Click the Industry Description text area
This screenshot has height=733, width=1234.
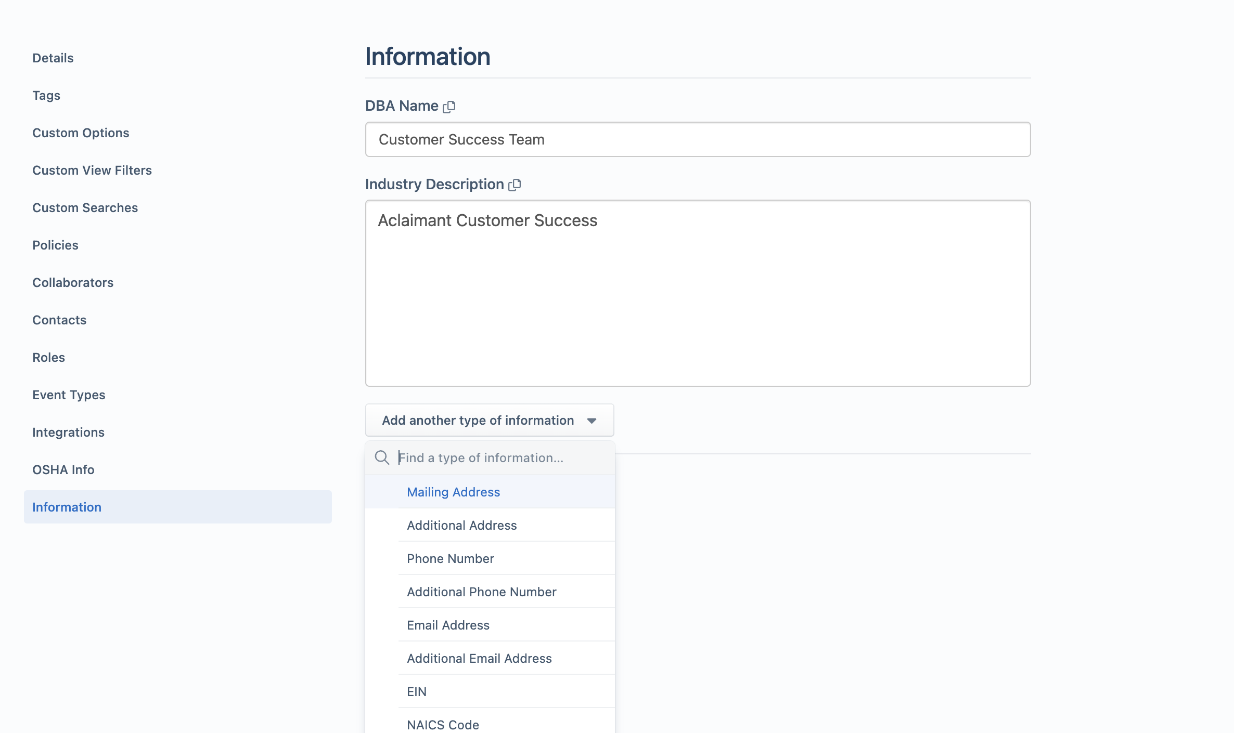698,293
